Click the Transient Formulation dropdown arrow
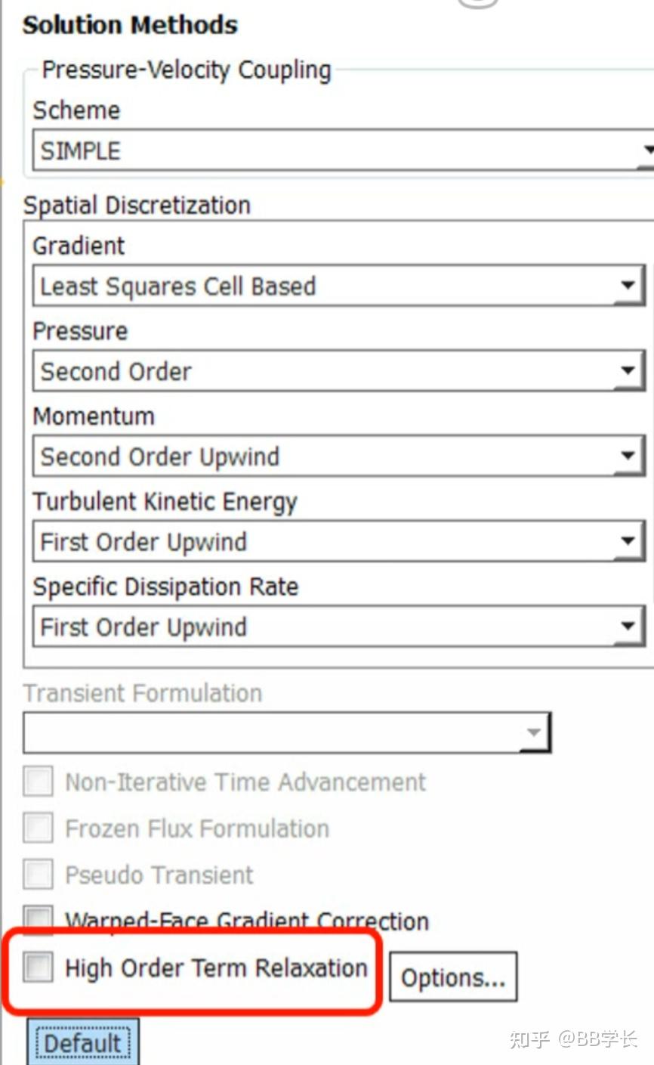Screen dimensions: 654x1065 click(534, 733)
